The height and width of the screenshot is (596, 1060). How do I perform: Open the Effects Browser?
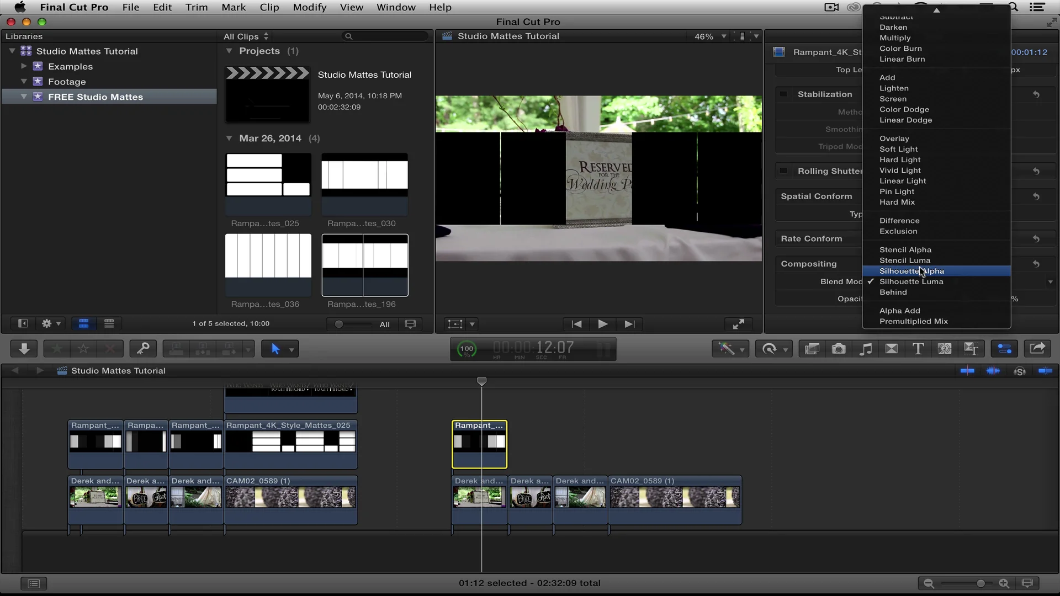coord(812,348)
